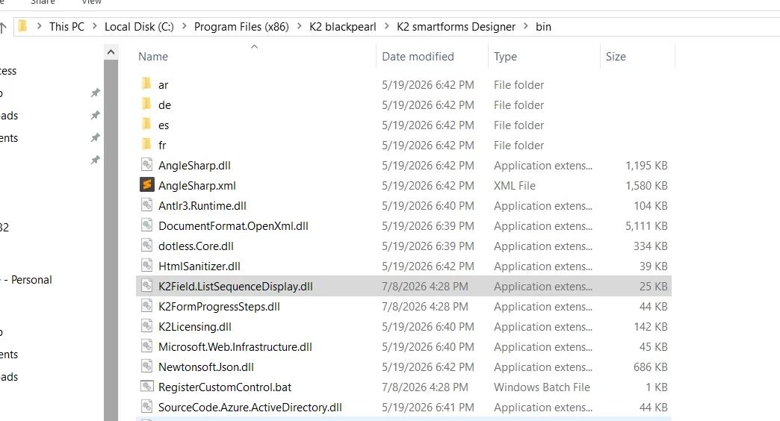This screenshot has width=780, height=421.
Task: Click the de folder icon
Action: point(146,105)
